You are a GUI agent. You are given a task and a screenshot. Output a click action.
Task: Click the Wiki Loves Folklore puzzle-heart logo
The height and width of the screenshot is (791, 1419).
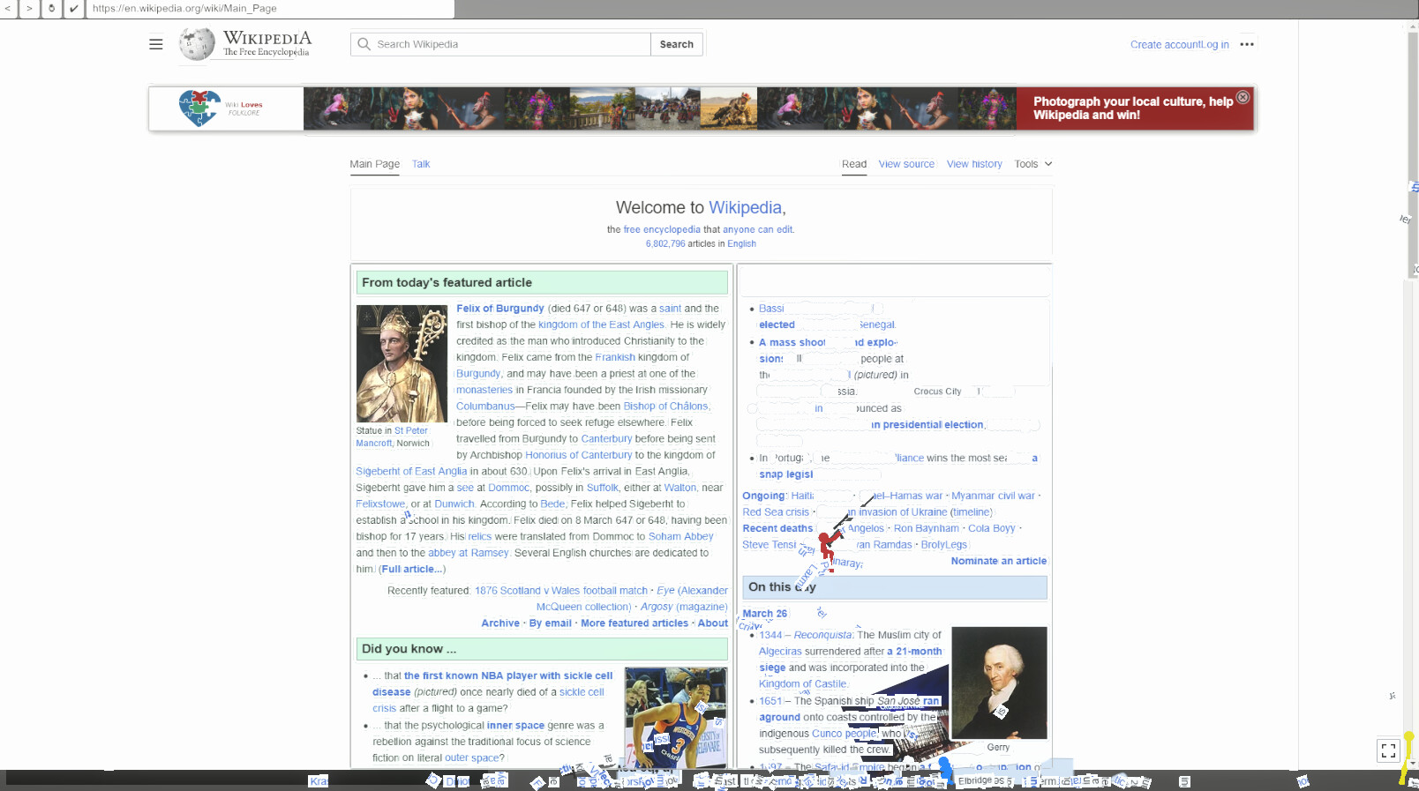click(199, 108)
